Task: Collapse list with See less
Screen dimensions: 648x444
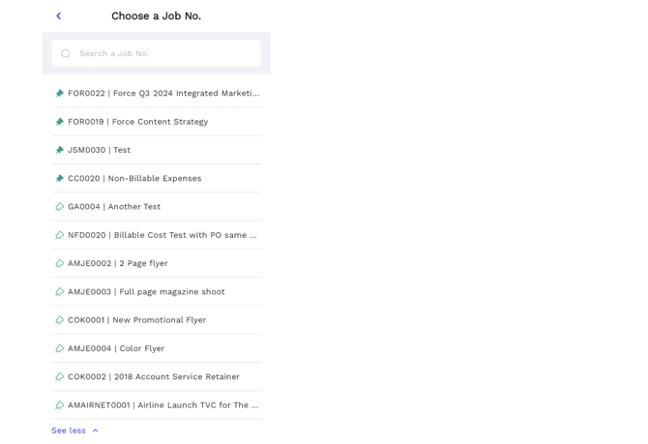Action: 69,430
